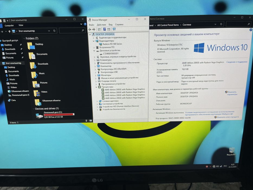Expand Сетевые адаптеры node
The image size is (253, 190).
[97, 101]
